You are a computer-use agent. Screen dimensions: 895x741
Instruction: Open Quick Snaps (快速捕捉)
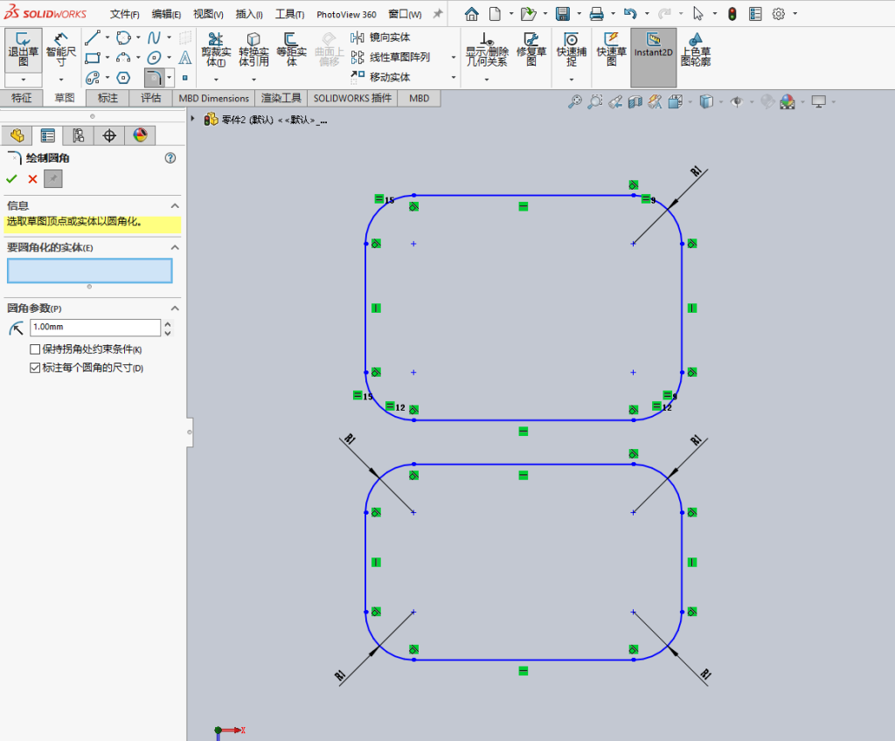(572, 50)
